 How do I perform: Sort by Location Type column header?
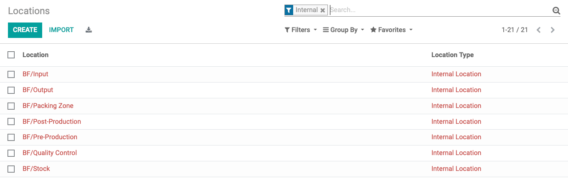pos(452,55)
